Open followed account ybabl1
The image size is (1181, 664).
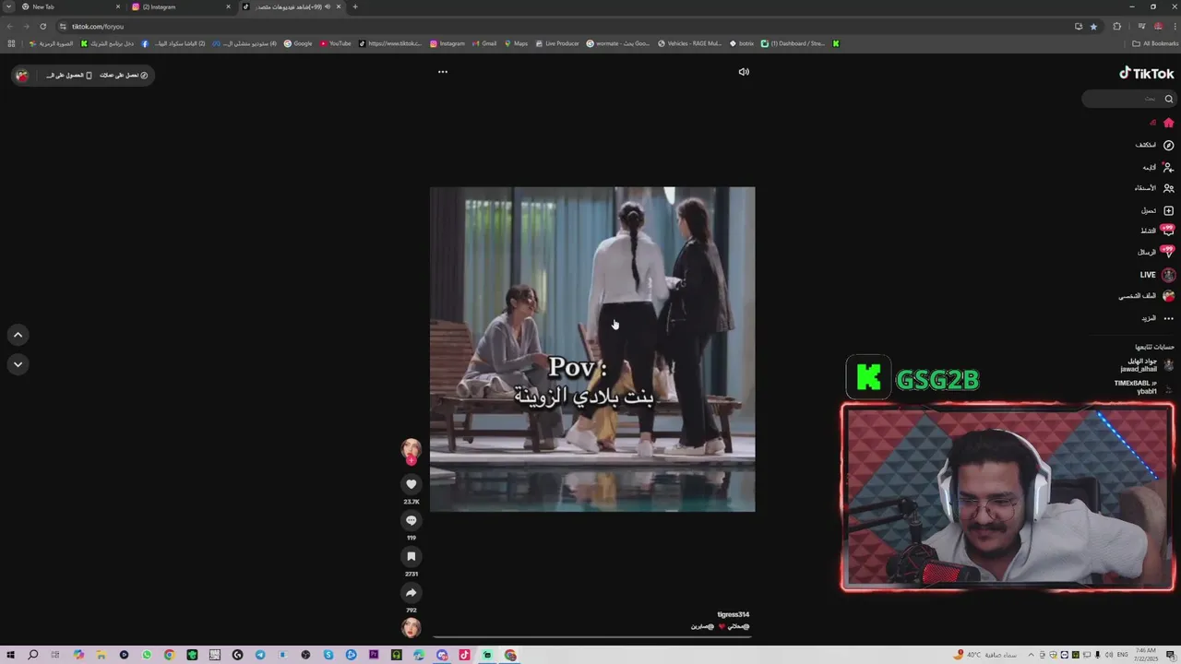[1144, 386]
